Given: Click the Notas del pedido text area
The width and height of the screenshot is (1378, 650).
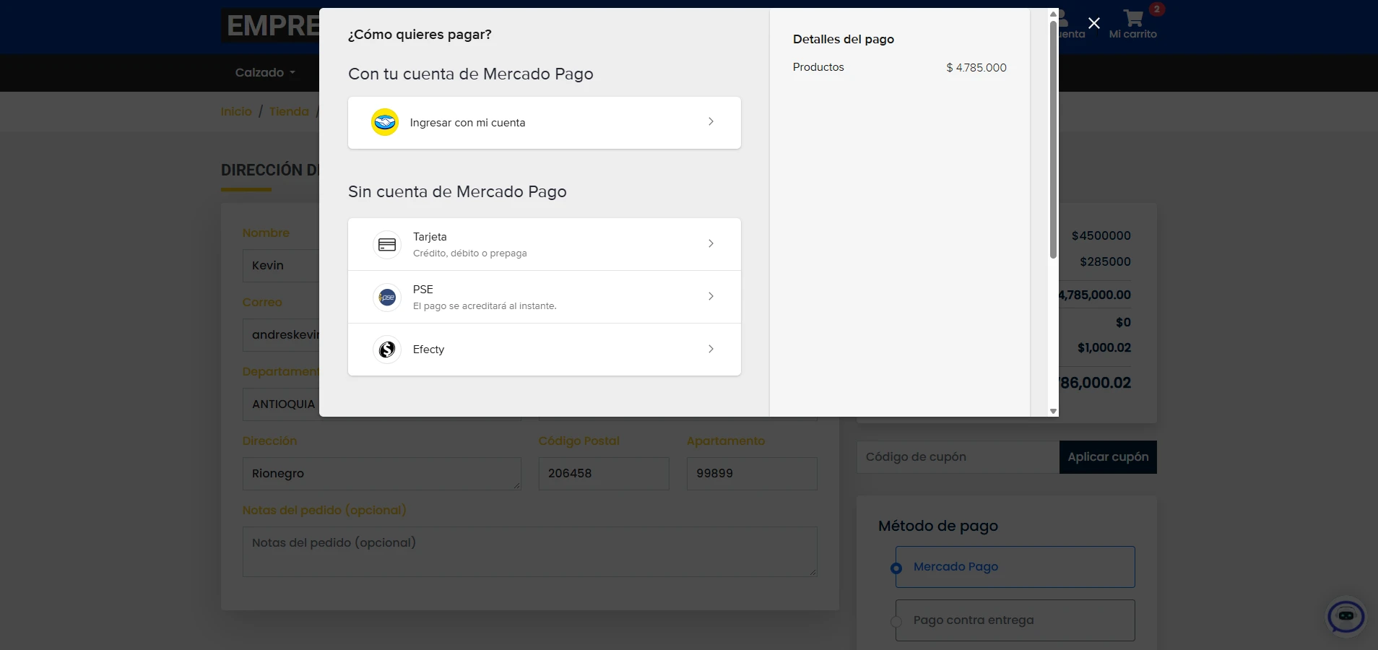Looking at the screenshot, I should point(530,552).
